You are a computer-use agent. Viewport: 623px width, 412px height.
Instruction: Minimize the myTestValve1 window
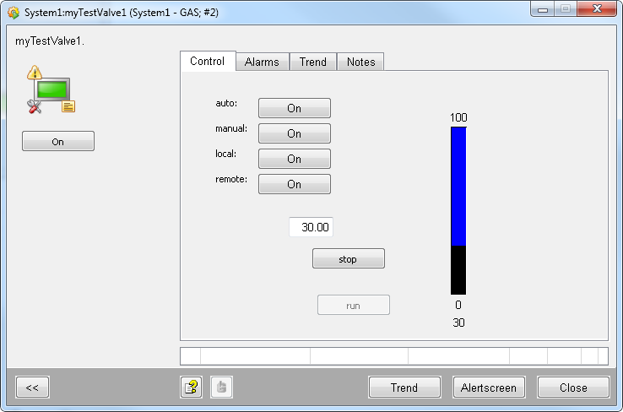point(543,9)
